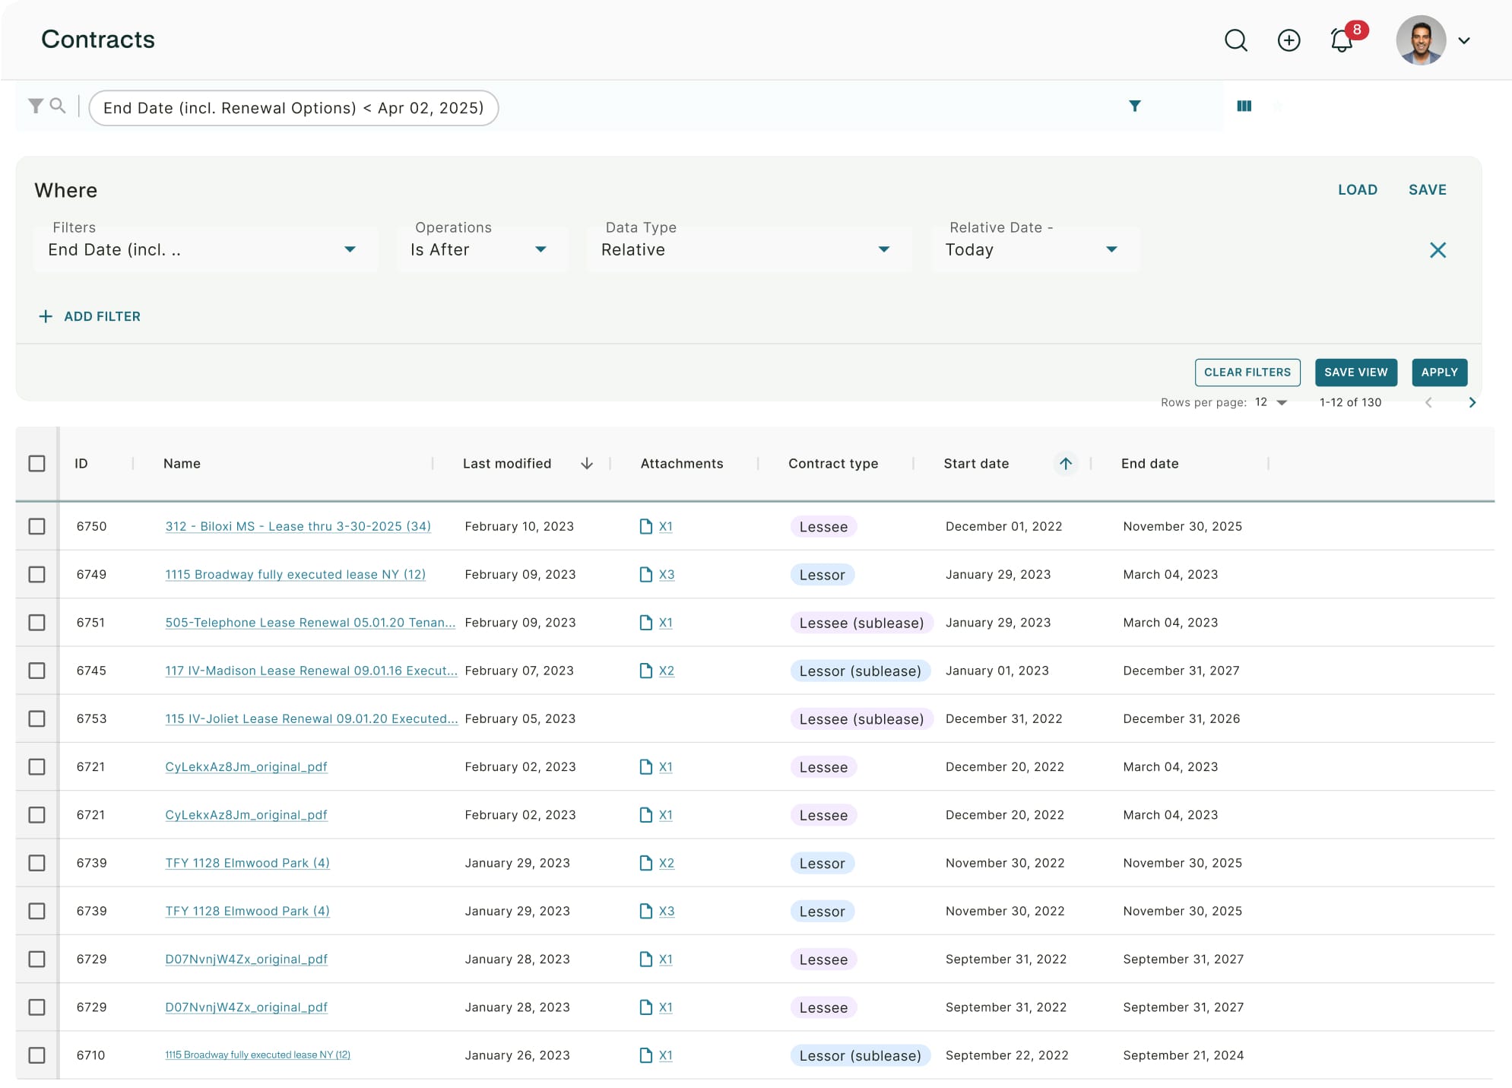Open 505-Telephone Lease Renewal link
The height and width of the screenshot is (1088, 1512).
[x=310, y=623]
